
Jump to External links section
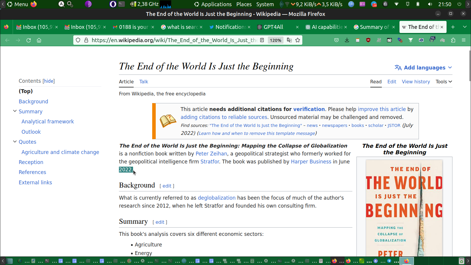click(35, 182)
